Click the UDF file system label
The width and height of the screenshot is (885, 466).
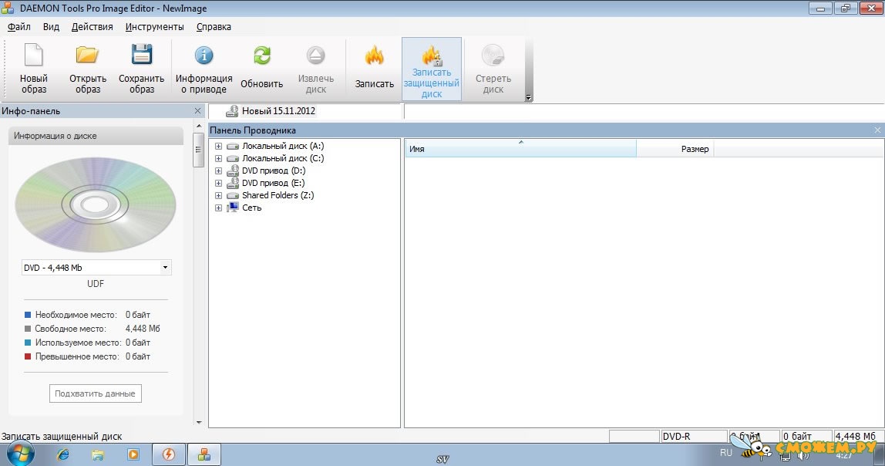point(96,284)
